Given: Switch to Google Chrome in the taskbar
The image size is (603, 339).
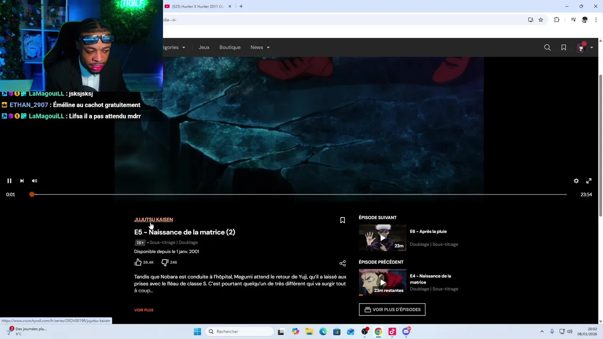Looking at the screenshot, I should [378, 331].
